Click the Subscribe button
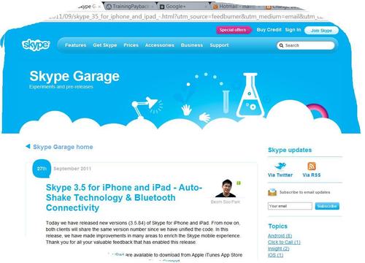 click(x=327, y=206)
